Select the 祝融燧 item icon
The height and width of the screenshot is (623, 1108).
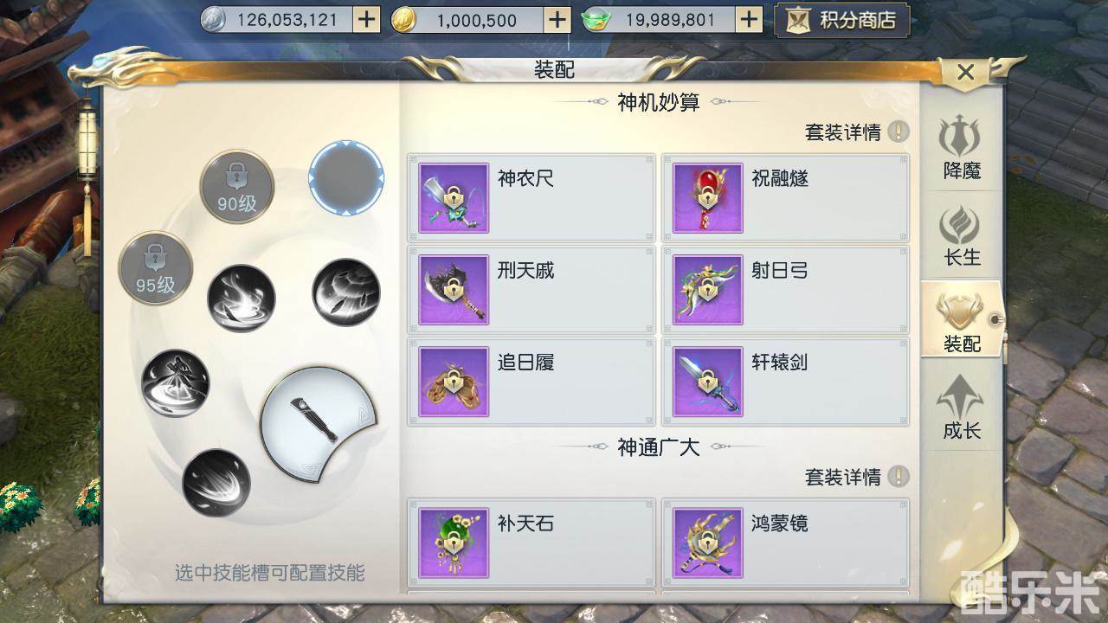pos(708,198)
